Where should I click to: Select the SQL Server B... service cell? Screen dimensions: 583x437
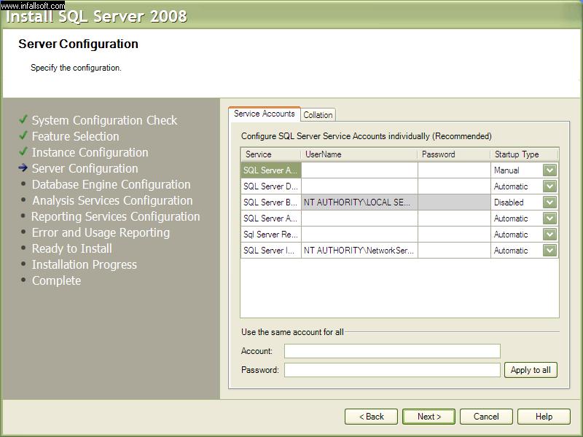(x=270, y=202)
